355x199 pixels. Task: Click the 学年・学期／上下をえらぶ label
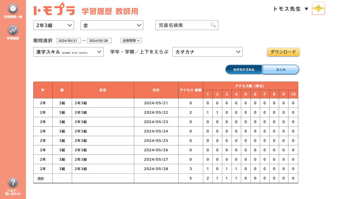coord(139,52)
